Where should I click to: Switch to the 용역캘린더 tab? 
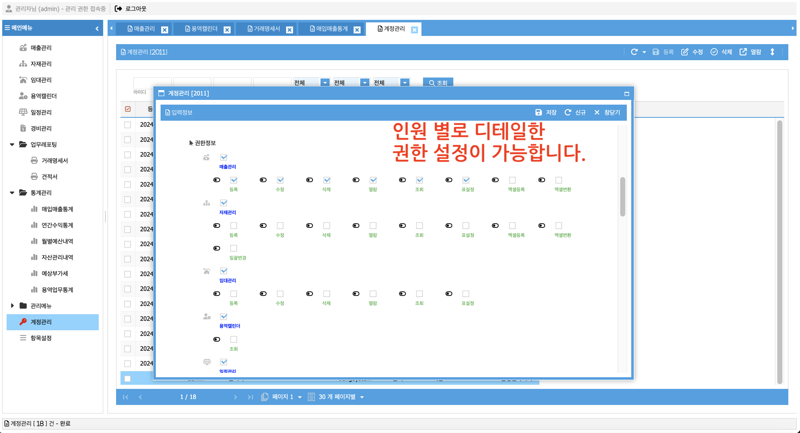(204, 29)
